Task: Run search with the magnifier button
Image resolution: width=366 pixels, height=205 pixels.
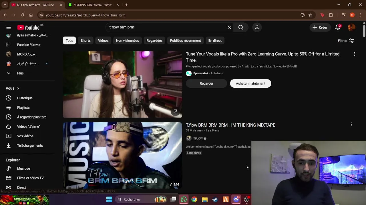Action: point(241,27)
